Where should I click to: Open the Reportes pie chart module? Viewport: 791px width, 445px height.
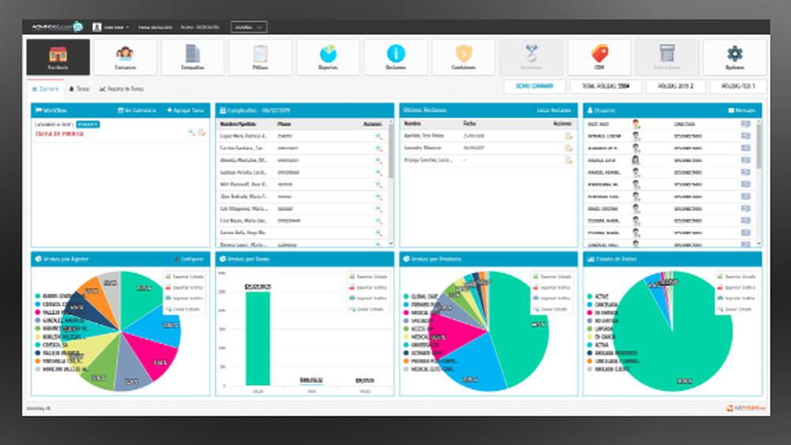coord(328,57)
